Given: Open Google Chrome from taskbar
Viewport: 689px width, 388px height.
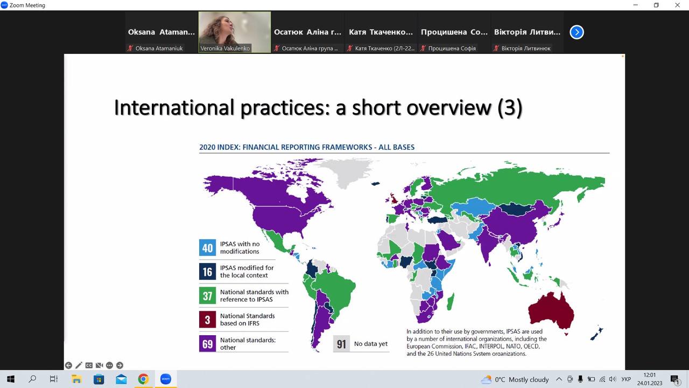Looking at the screenshot, I should (143, 379).
